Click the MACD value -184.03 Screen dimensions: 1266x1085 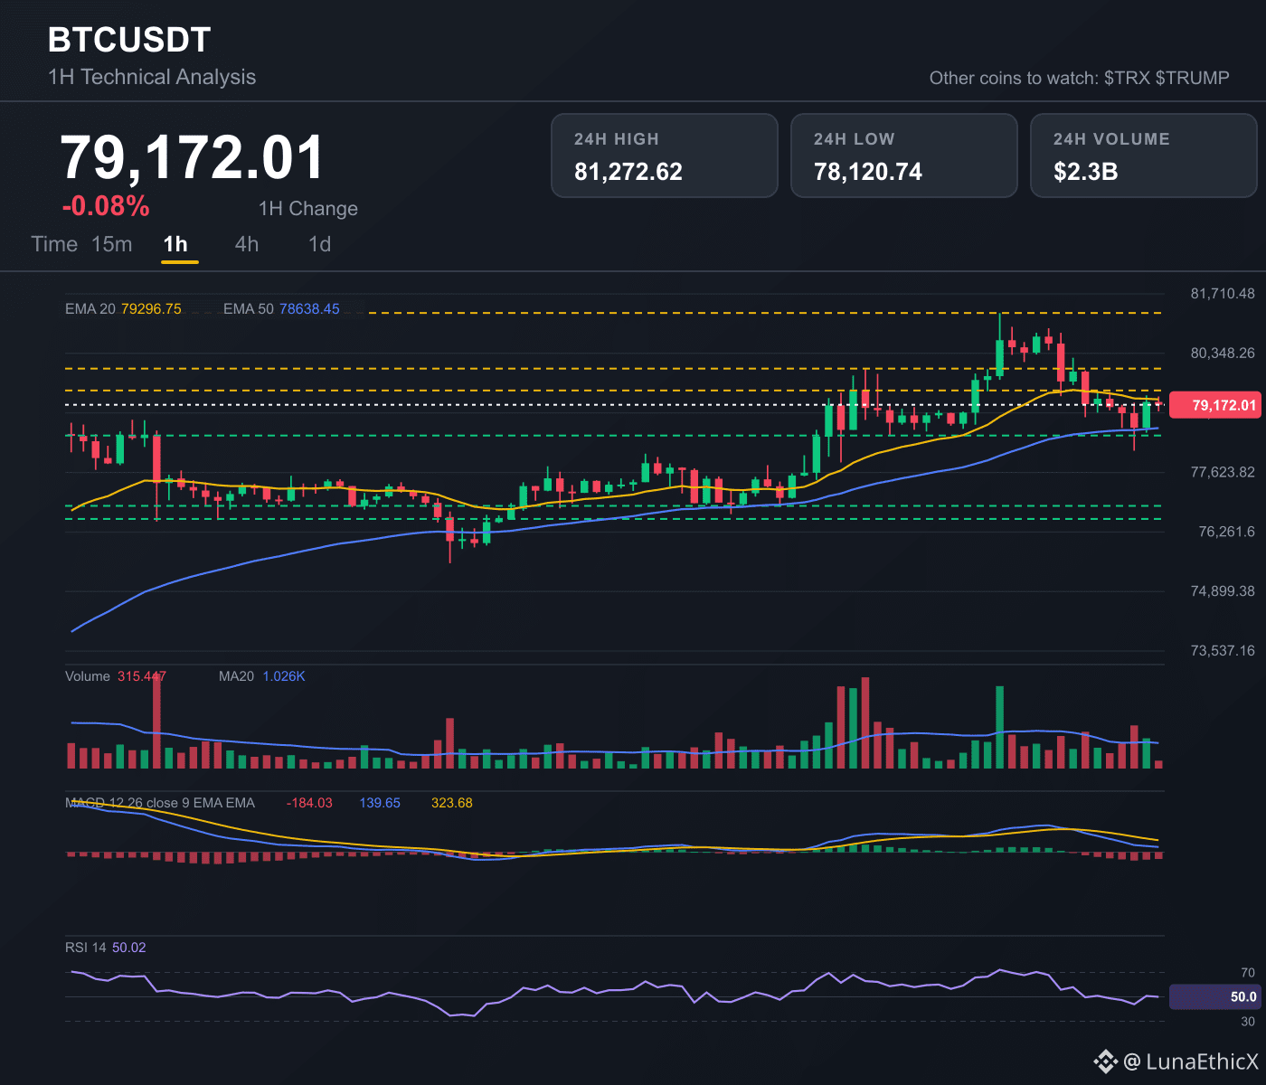(309, 803)
